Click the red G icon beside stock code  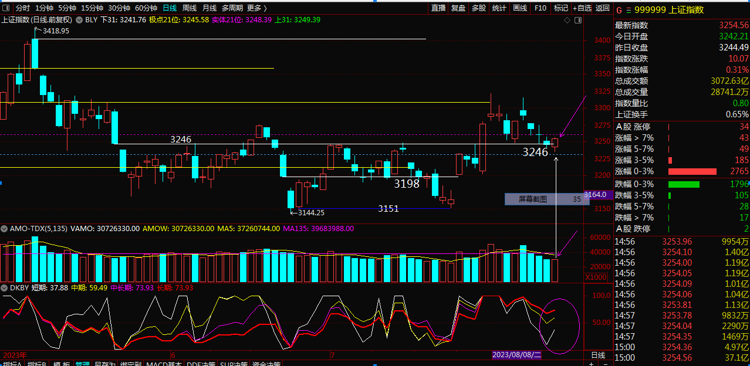[x=618, y=10]
